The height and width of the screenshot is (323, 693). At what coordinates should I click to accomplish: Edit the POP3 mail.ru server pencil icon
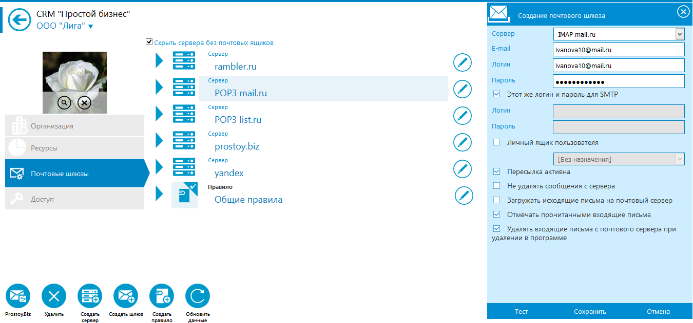463,89
